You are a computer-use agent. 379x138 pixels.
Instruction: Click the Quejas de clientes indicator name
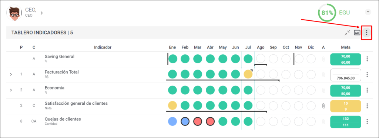coord(63,119)
